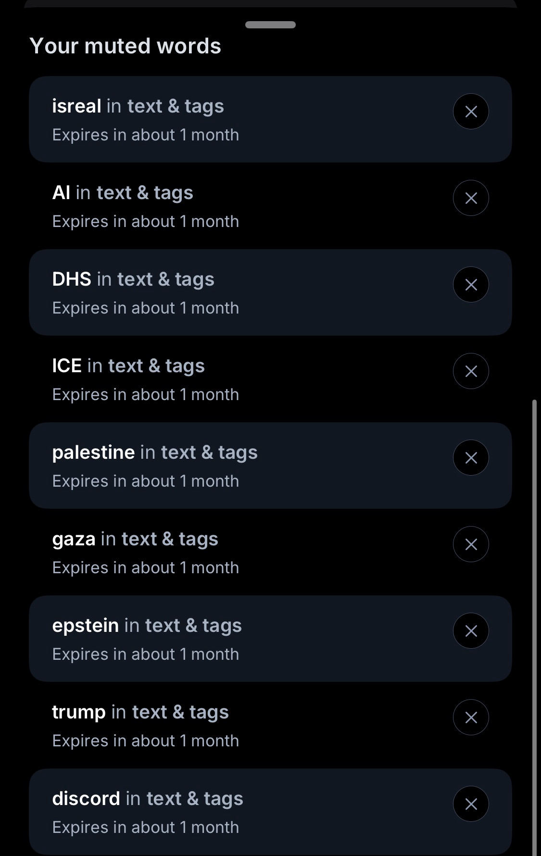Screen dimensions: 541x856
Task: Remove the muted word "AI"
Action: click(471, 198)
